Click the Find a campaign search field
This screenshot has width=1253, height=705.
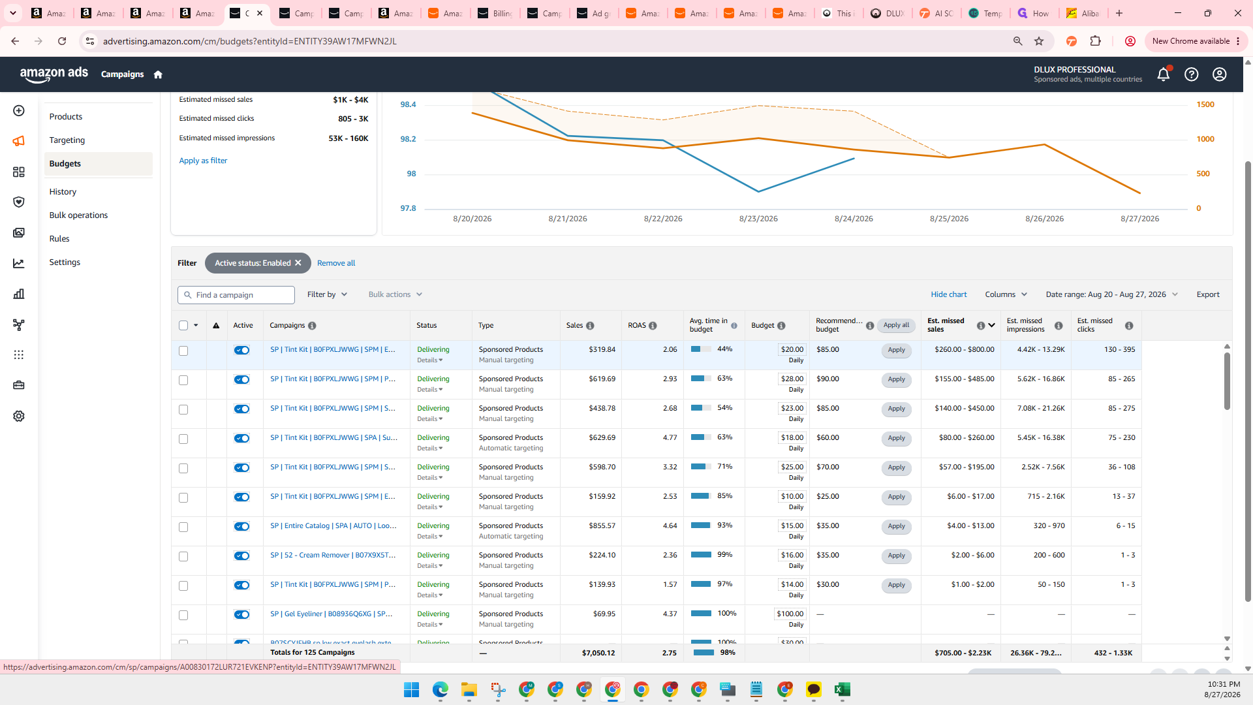(236, 295)
